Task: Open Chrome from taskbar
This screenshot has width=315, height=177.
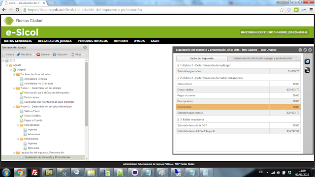Action: (20, 173)
